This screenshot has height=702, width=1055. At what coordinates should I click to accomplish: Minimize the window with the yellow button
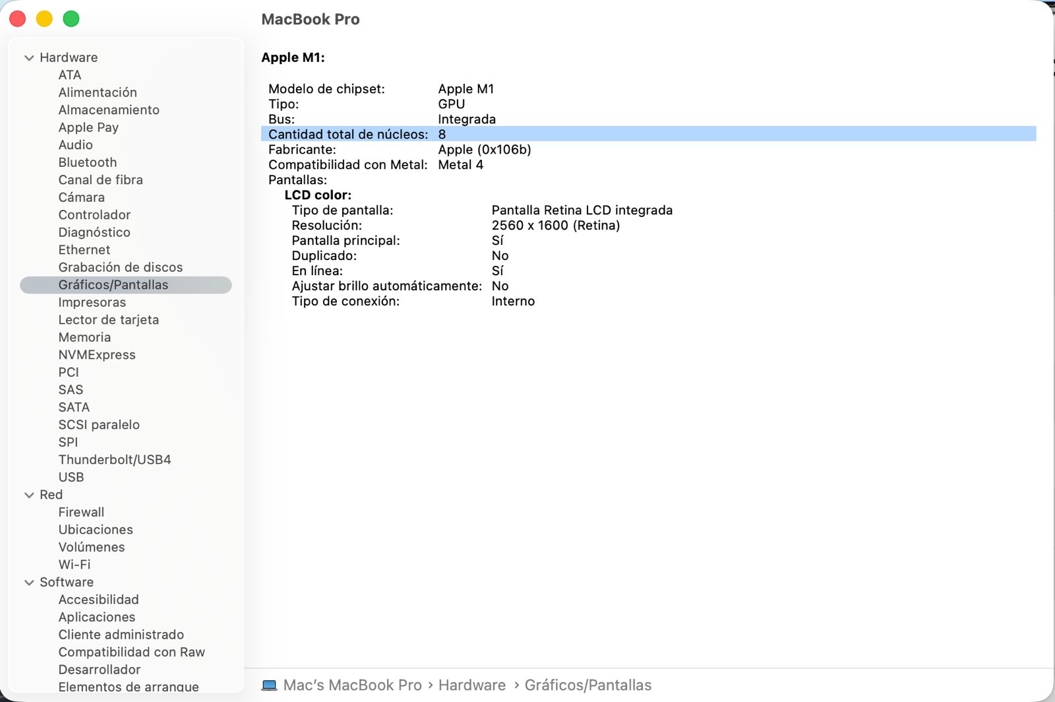coord(44,19)
